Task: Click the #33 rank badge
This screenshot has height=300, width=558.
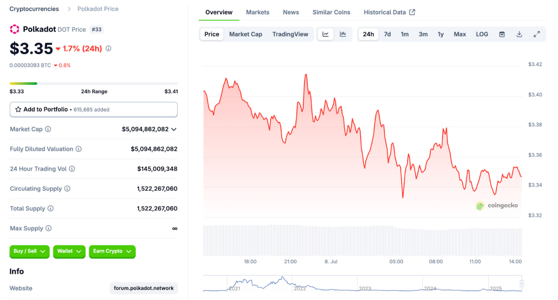Action: coord(96,30)
